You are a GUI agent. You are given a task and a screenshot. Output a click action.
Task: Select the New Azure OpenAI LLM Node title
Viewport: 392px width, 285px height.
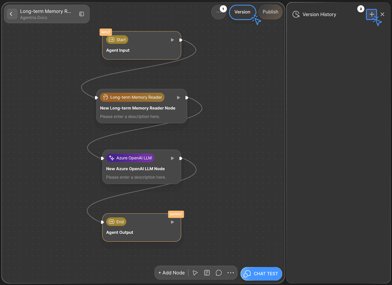135,169
